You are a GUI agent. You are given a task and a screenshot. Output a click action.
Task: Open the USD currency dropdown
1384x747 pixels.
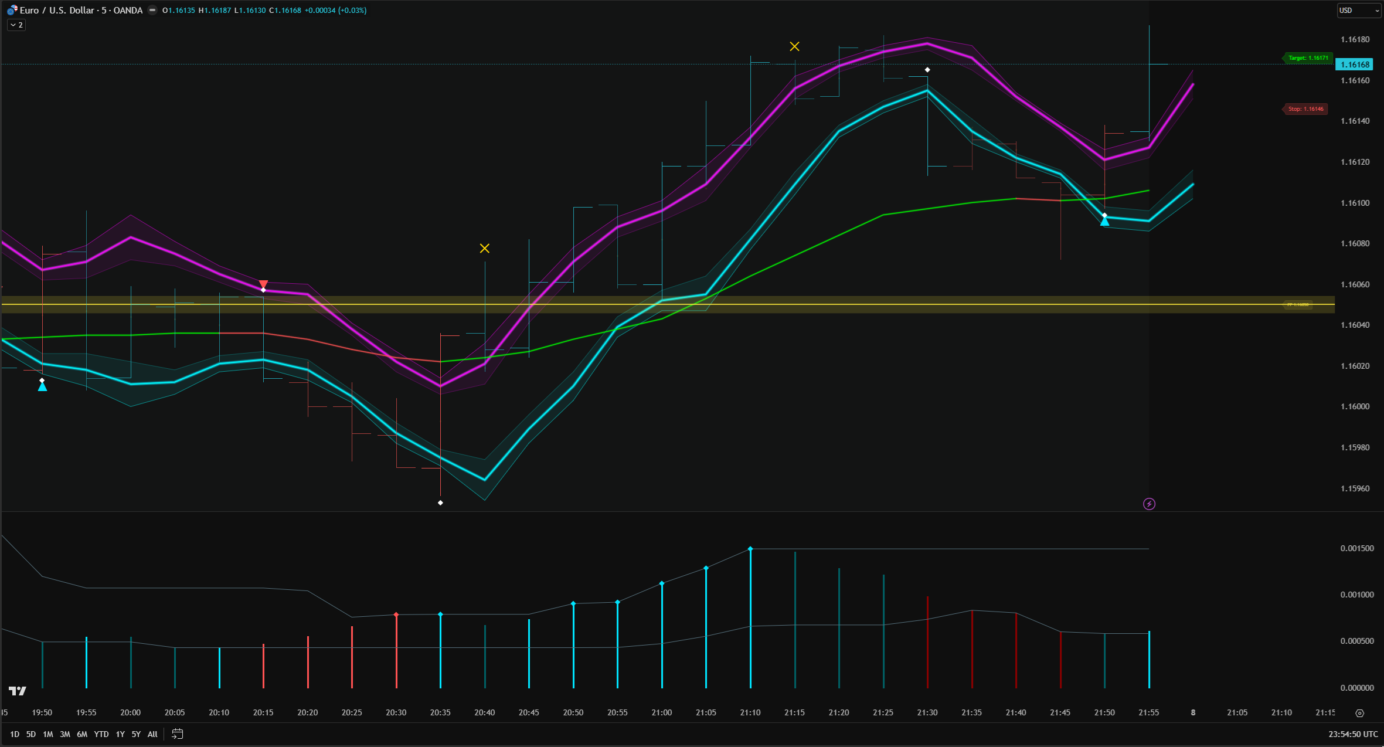pyautogui.click(x=1358, y=10)
